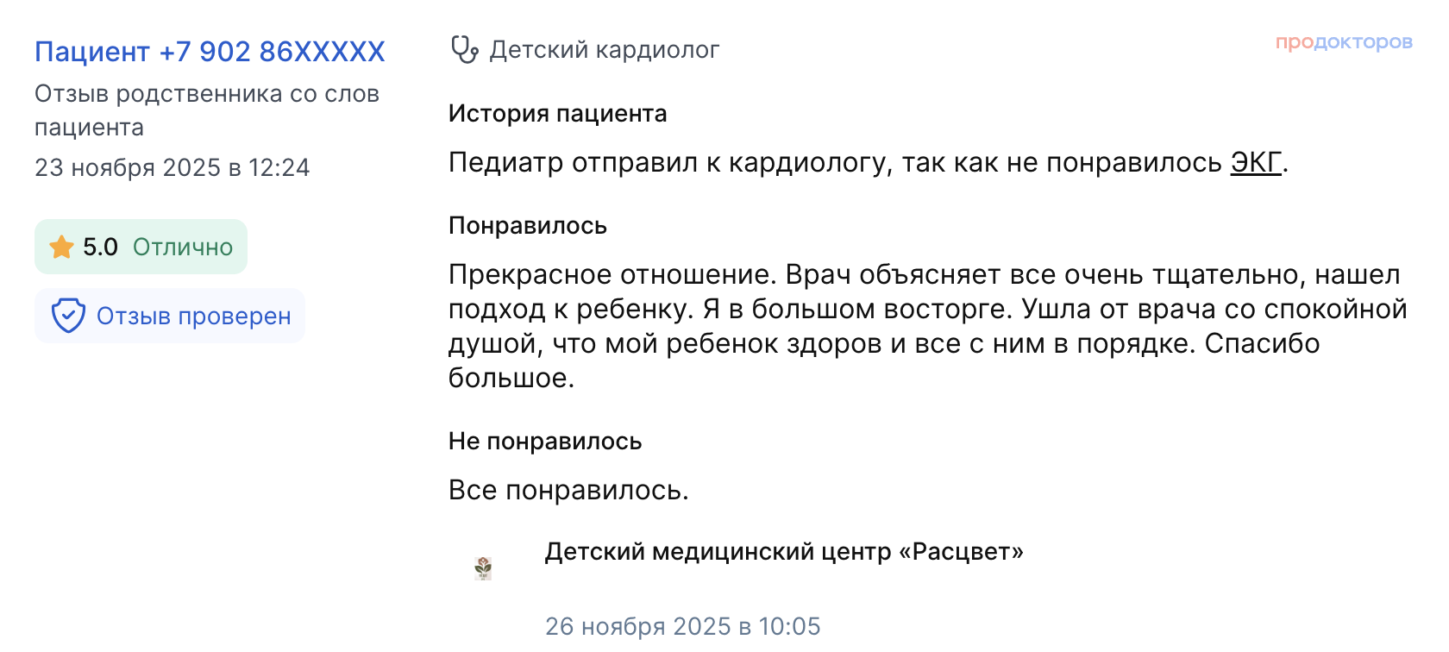
Task: Open patient profile link +7 902 86XXXXX
Action: [210, 52]
